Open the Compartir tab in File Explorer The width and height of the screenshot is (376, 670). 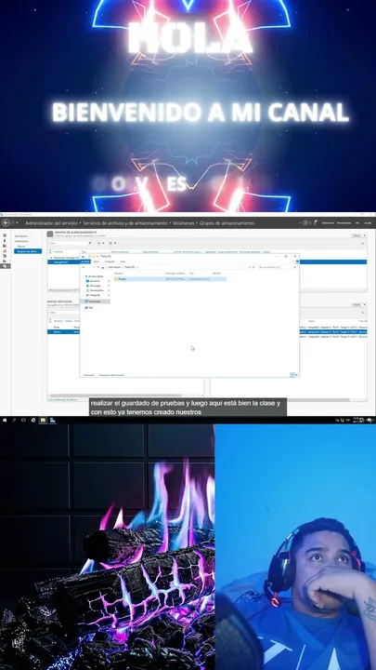coord(110,261)
